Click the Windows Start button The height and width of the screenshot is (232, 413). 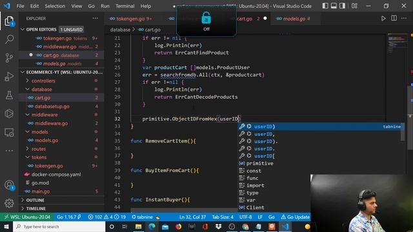pos(6,226)
